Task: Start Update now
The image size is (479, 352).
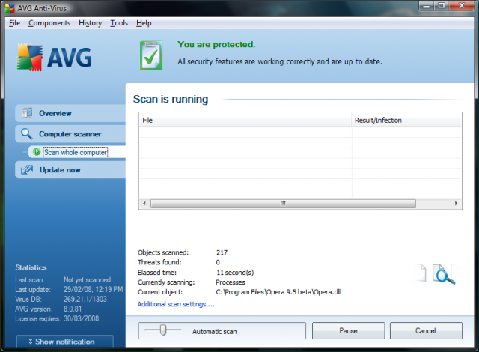Action: tap(70, 169)
